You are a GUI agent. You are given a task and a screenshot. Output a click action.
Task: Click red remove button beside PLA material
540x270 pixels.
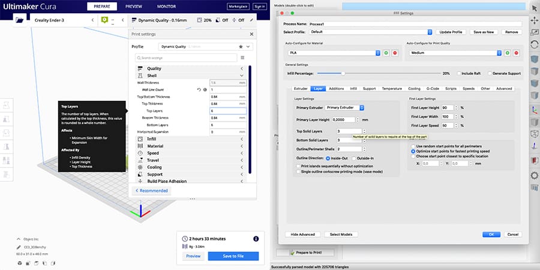click(x=395, y=53)
